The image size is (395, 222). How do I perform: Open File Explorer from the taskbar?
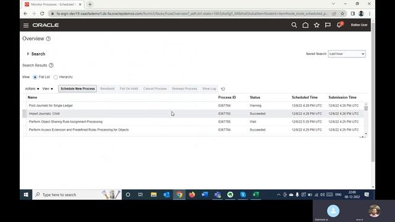(x=154, y=195)
